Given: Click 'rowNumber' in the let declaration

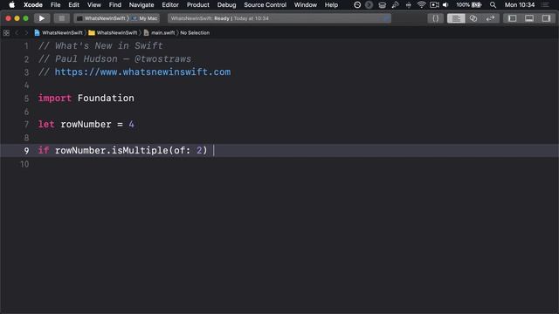Looking at the screenshot, I should [x=86, y=124].
